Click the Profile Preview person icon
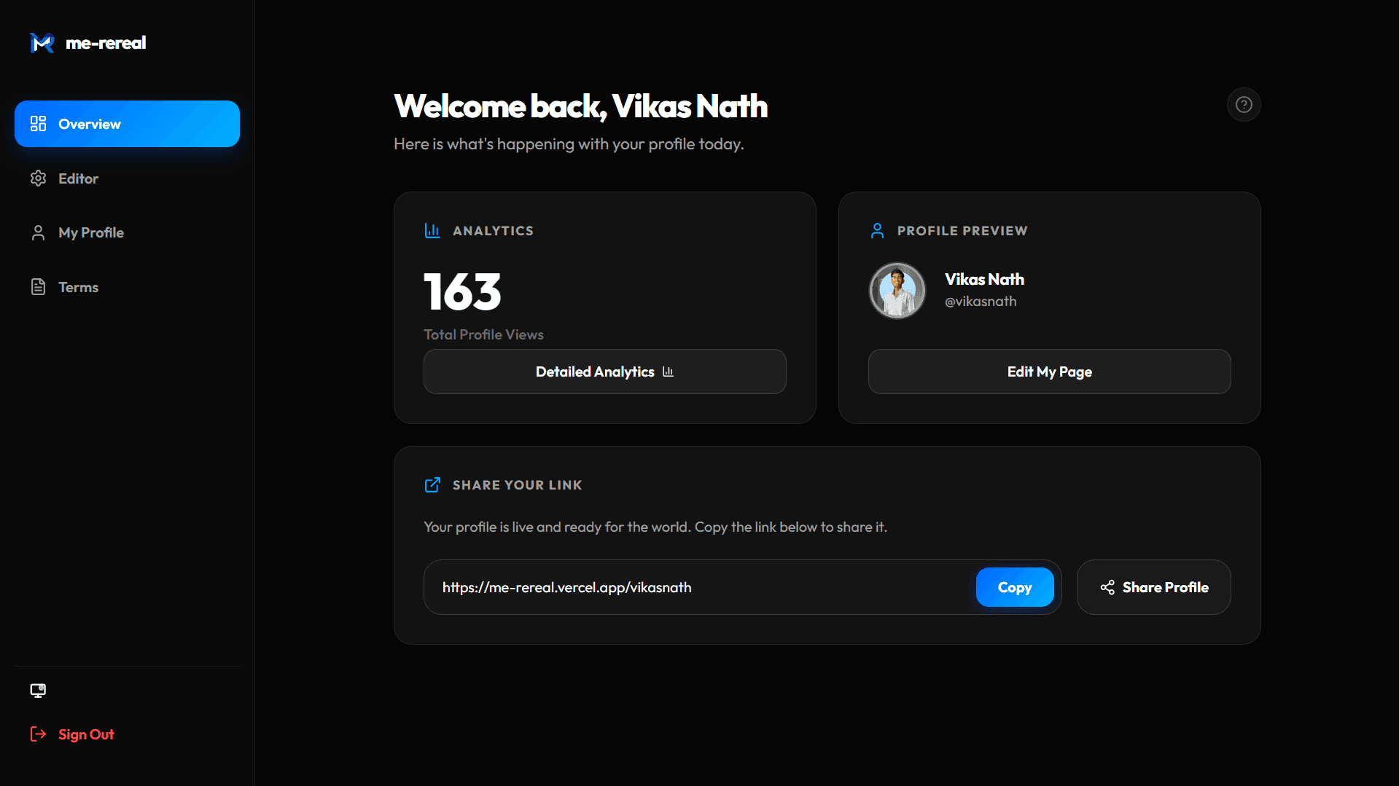Viewport: 1399px width, 786px height. pyautogui.click(x=877, y=230)
